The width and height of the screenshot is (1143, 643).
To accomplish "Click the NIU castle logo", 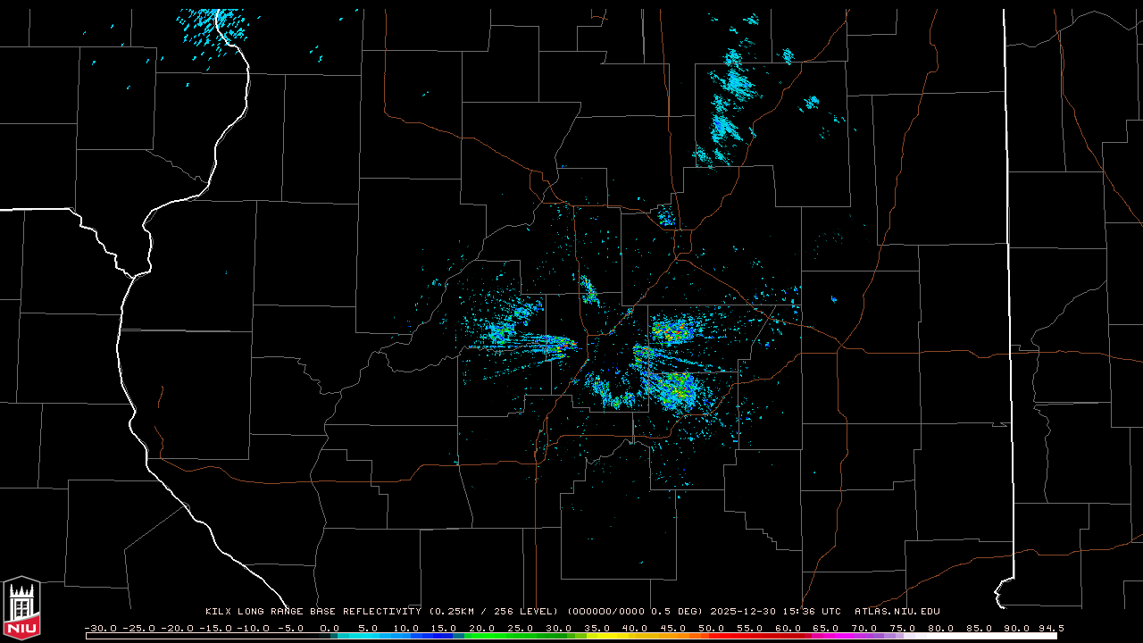I will (x=21, y=608).
